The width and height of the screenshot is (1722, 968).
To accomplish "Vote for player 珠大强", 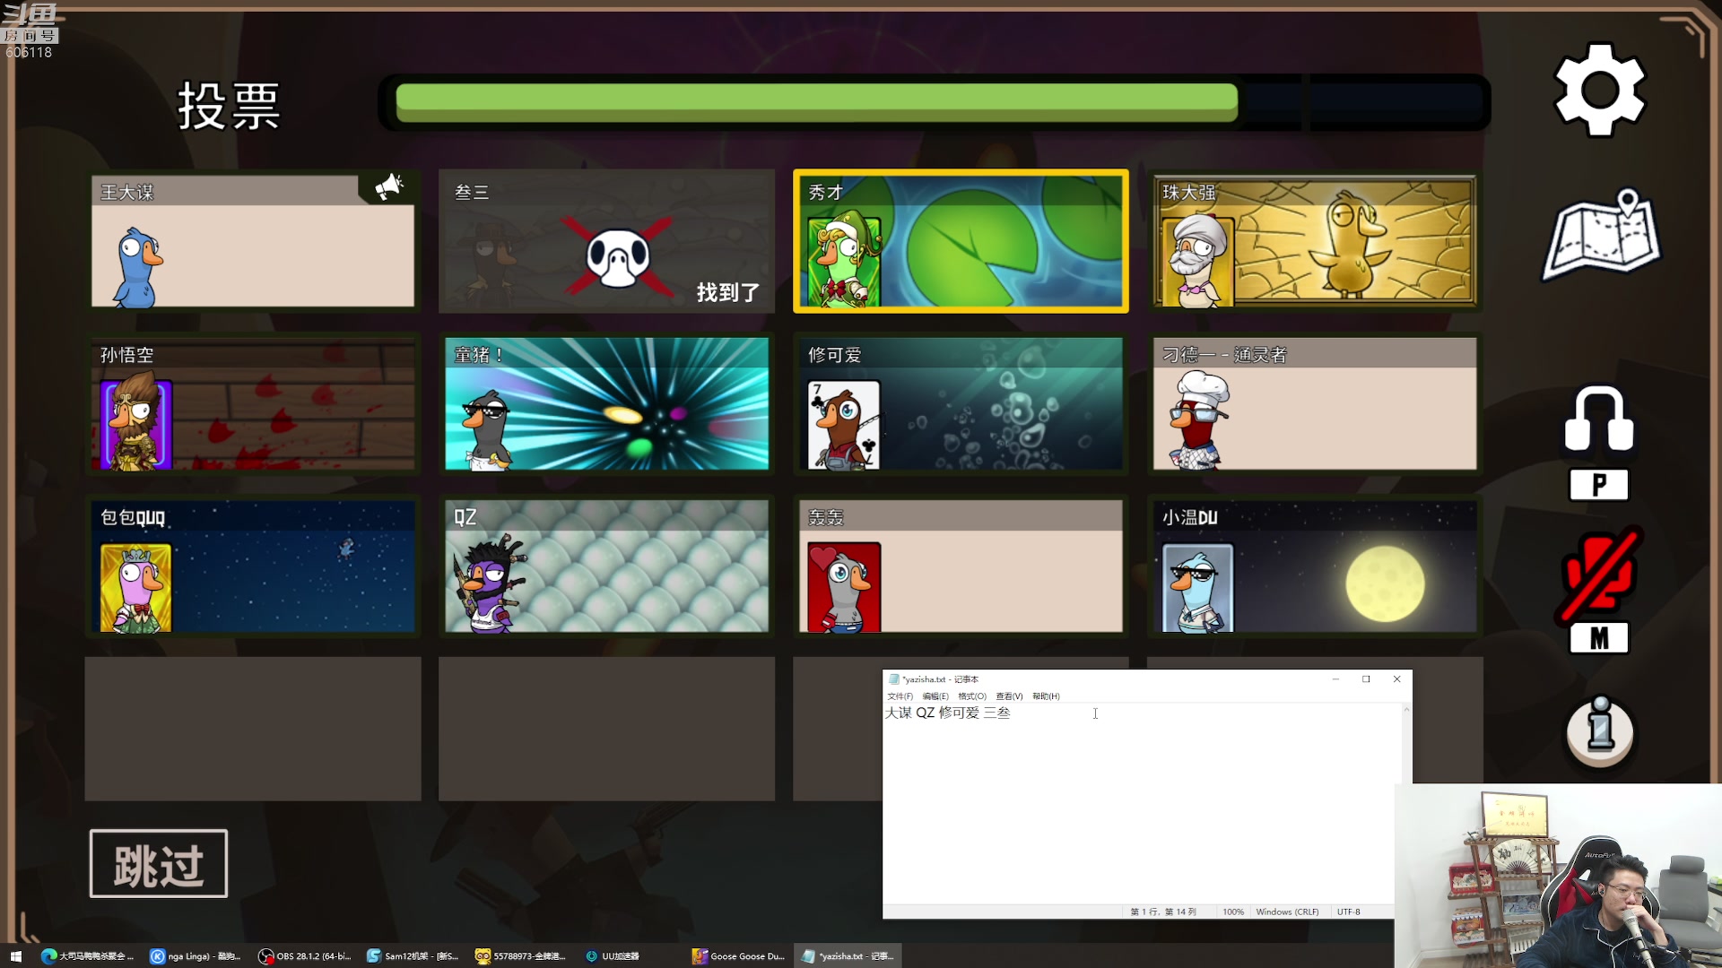I will tap(1315, 241).
